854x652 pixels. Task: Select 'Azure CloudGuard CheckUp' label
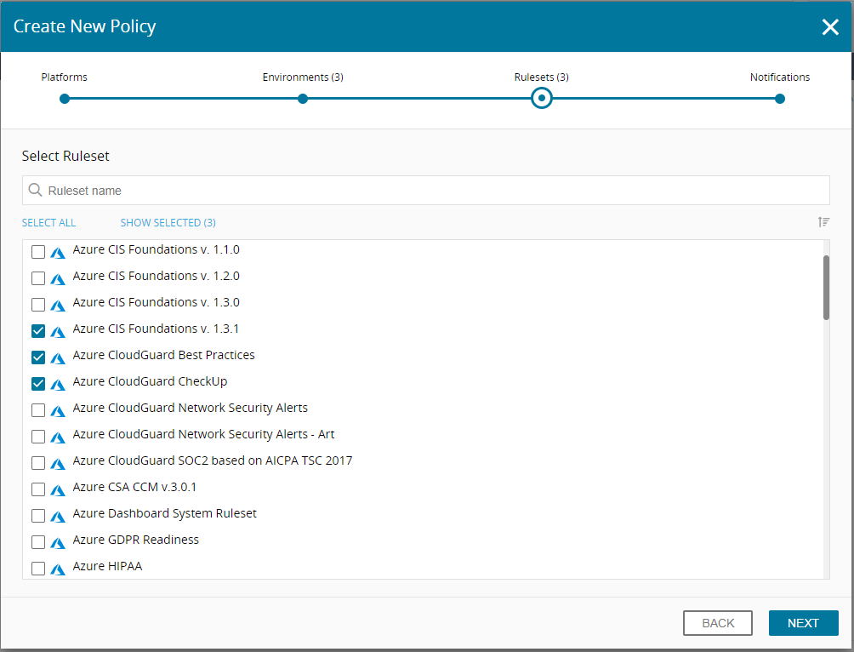[x=150, y=381]
